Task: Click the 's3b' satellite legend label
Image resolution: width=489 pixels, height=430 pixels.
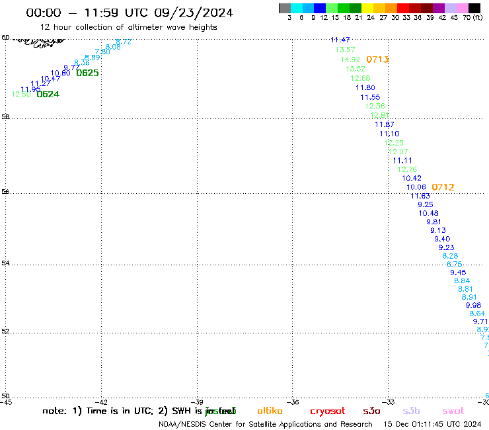Action: coord(411,411)
